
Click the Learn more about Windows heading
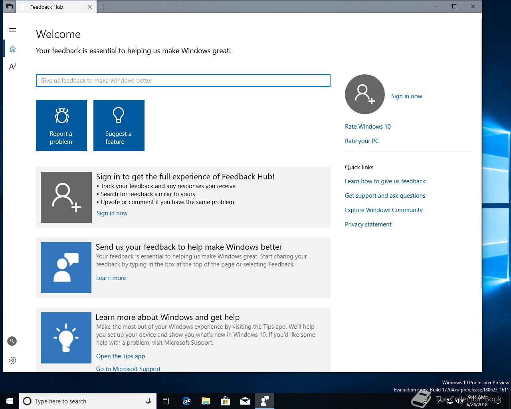[168, 317]
